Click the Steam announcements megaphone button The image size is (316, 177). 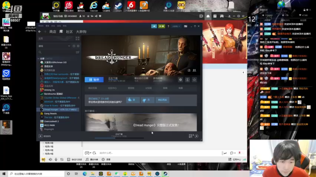coord(154,26)
